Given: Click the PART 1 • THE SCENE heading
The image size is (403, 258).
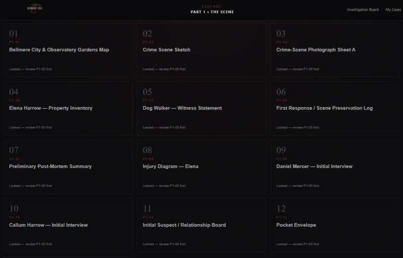Looking at the screenshot, I should [x=212, y=12].
